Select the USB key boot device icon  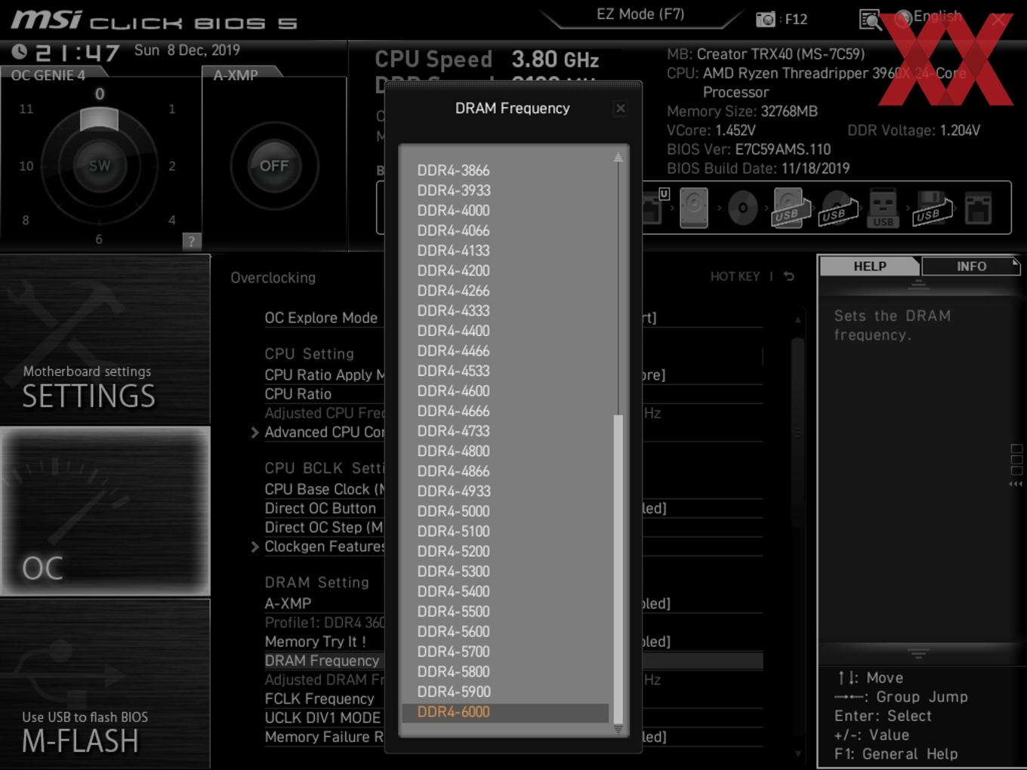(883, 208)
